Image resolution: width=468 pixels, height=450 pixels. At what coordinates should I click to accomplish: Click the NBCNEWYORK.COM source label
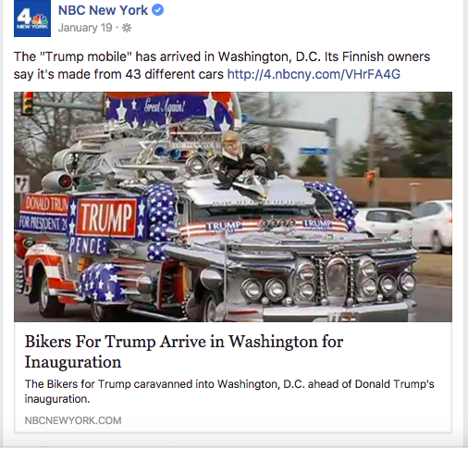[73, 420]
